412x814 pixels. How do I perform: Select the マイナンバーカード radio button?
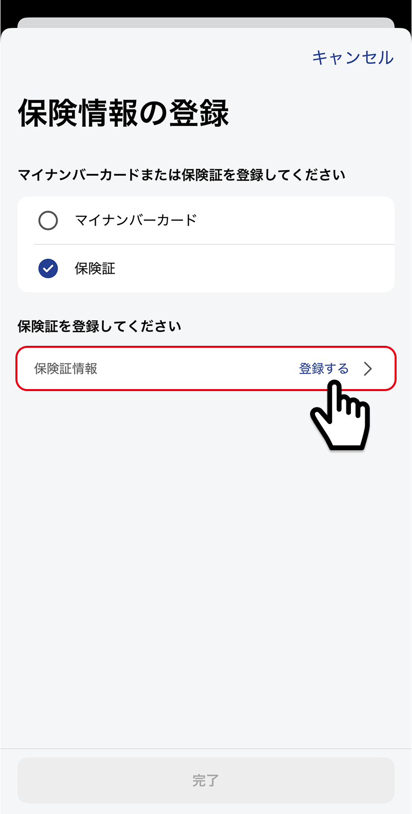(48, 220)
